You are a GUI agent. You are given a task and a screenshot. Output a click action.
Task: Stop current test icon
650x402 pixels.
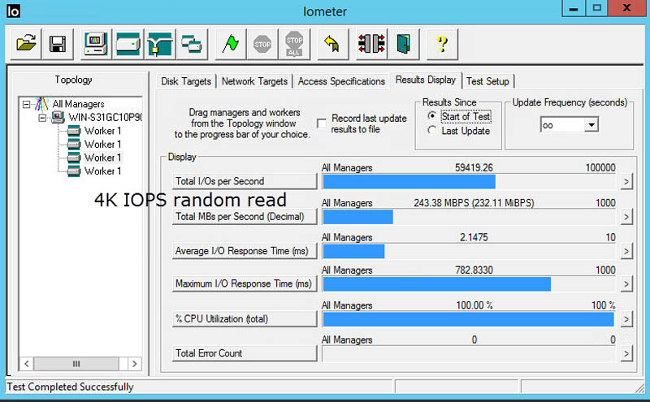pos(262,44)
